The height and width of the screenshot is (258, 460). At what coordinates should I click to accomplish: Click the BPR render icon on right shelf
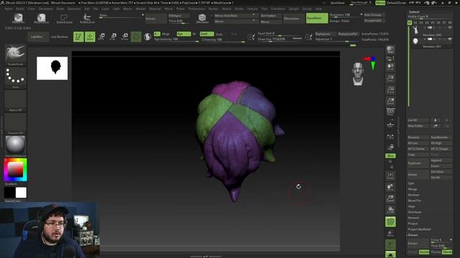(390, 49)
